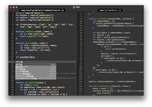Fold the runHandler function at line 79
This screenshot has width=152, height=107.
tap(83, 19)
